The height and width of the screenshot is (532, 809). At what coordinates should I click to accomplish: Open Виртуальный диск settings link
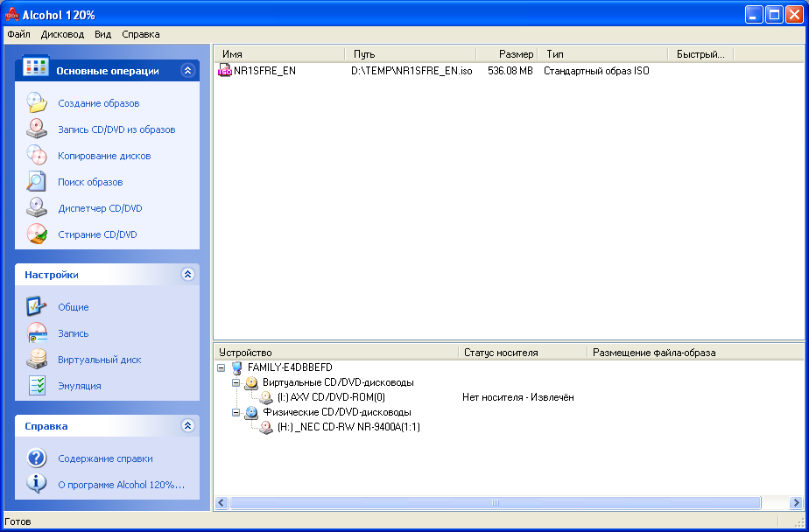100,360
